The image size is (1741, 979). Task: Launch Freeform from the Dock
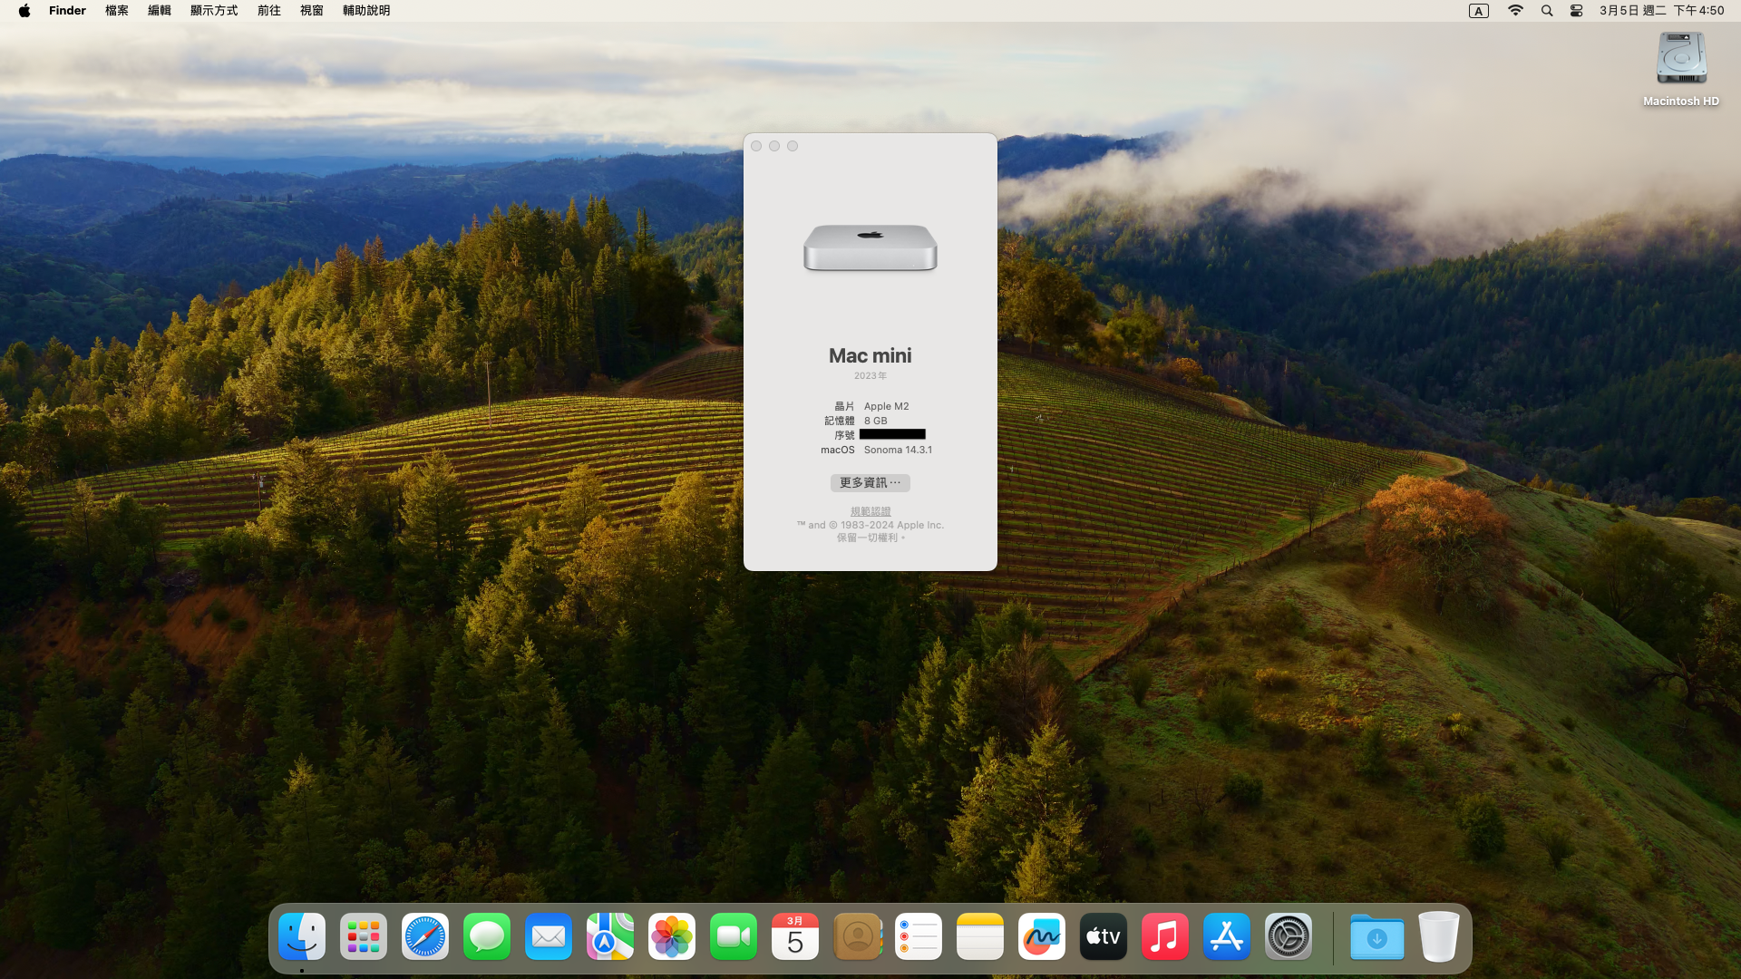(x=1042, y=936)
